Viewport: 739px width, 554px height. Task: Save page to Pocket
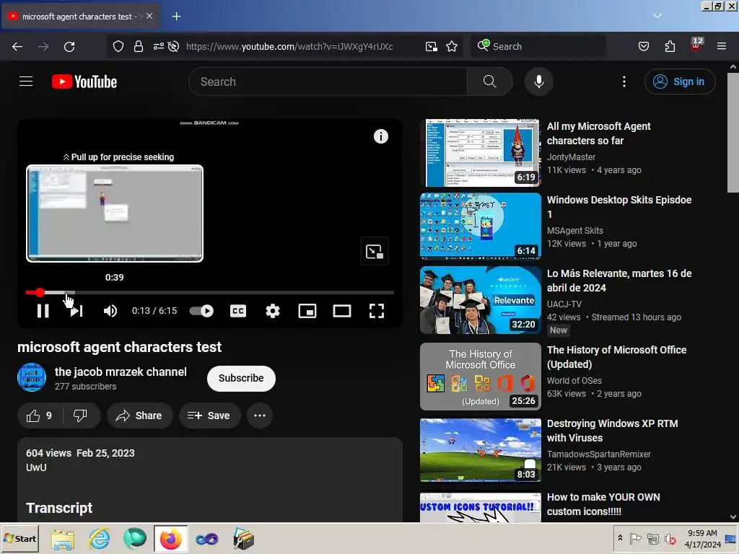[643, 46]
